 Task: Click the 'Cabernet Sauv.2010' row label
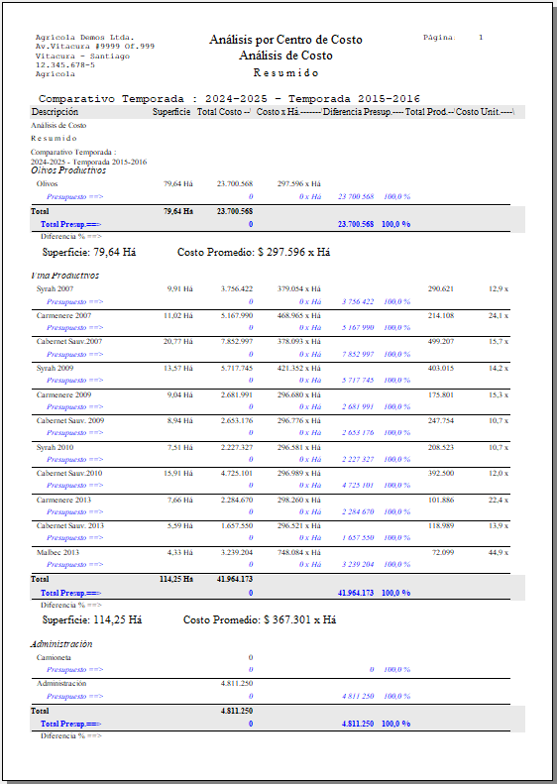pyautogui.click(x=69, y=473)
